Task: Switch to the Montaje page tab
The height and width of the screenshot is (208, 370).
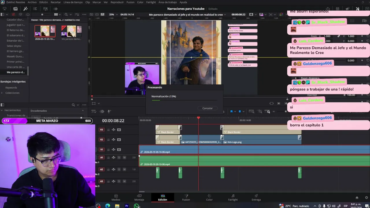Action: (x=139, y=198)
